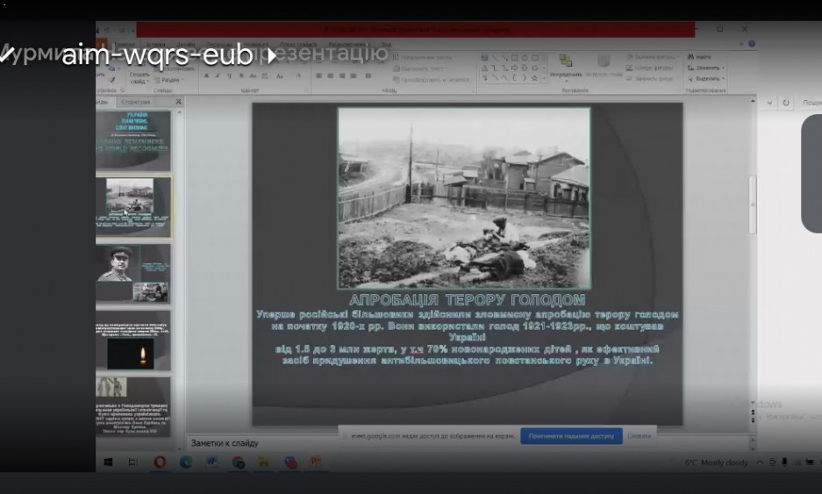Open the Word taskbar icon
The image size is (822, 494).
tap(211, 462)
